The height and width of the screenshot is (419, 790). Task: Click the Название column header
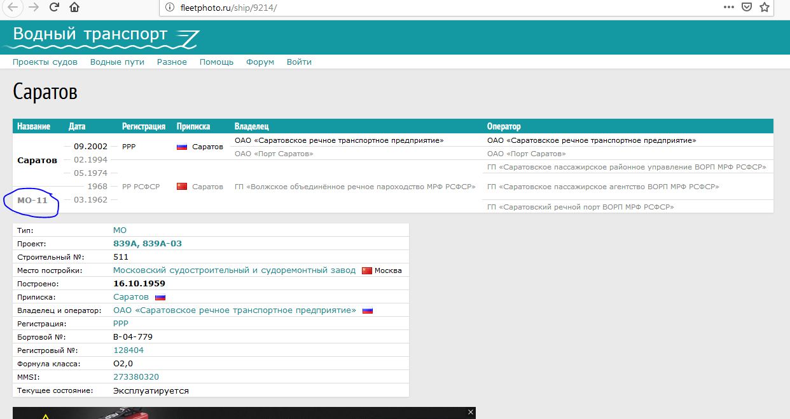click(34, 126)
